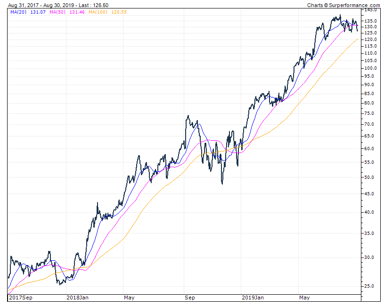Click the MA(100) value 120.55
Image resolution: width=384 pixels, height=306 pixels.
(119, 12)
